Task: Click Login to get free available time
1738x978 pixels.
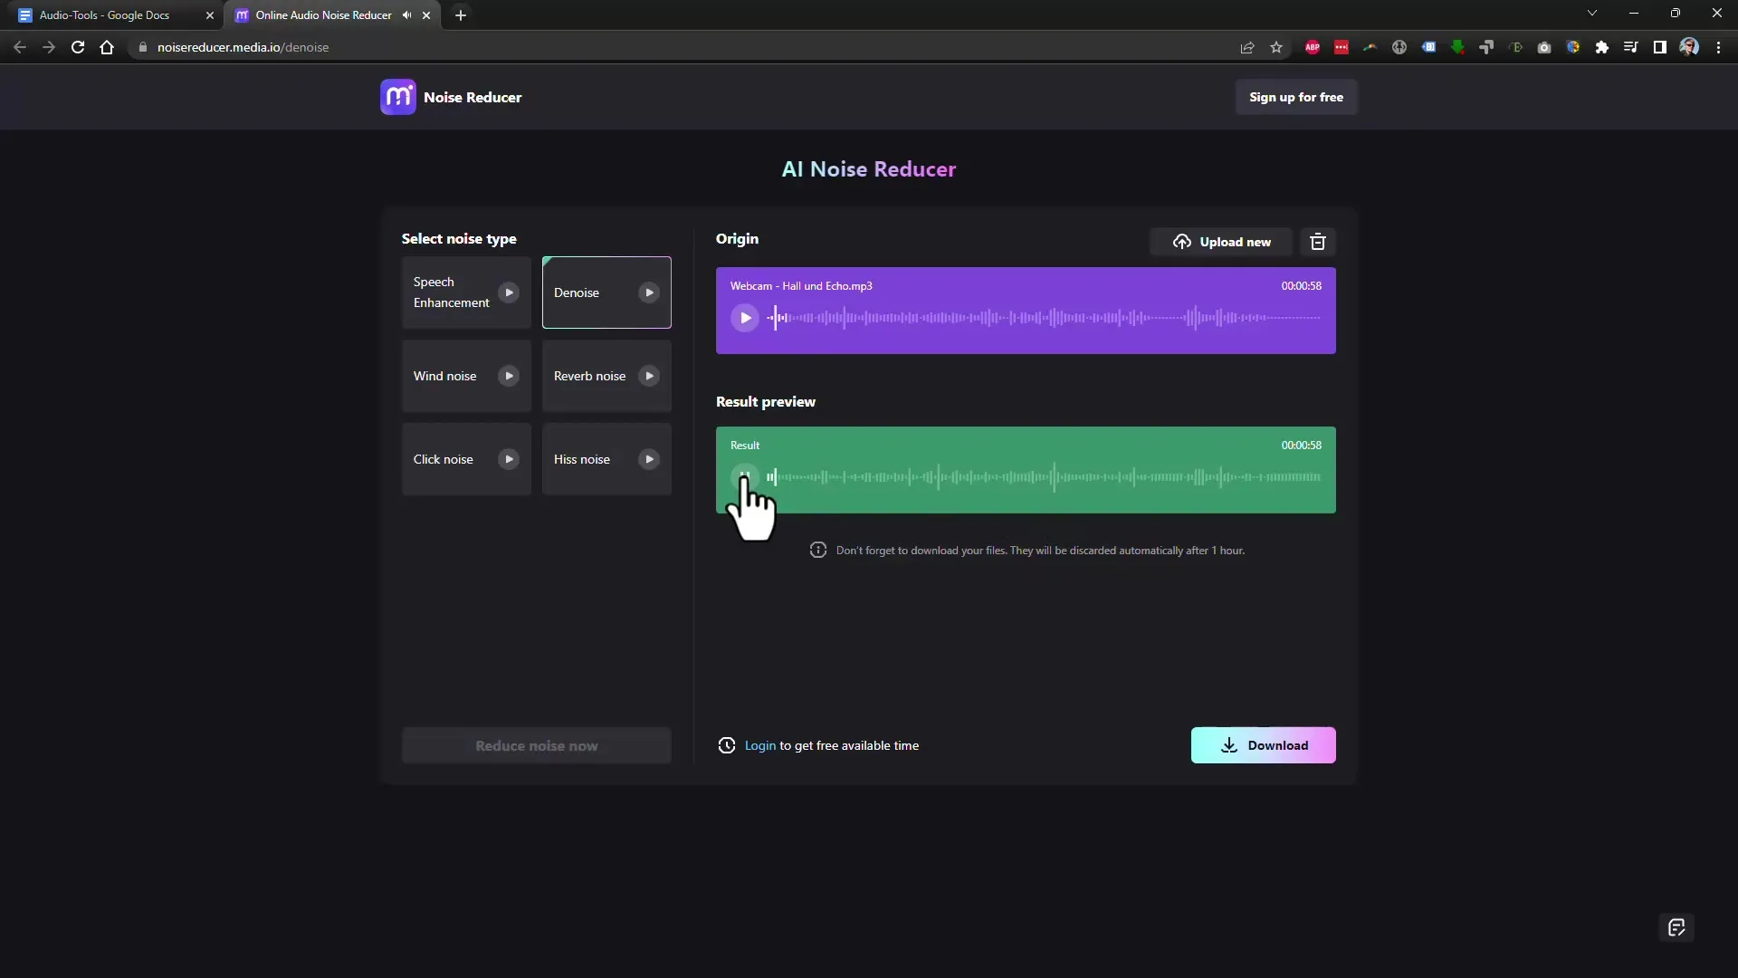Action: coord(760,744)
